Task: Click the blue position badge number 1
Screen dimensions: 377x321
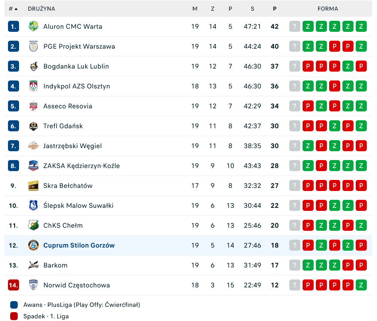Action: click(x=13, y=27)
